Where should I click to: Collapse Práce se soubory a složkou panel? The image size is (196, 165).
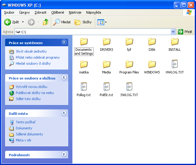pos(64,78)
